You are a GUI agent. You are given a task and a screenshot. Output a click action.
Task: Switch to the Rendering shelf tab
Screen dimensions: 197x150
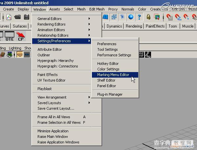pos(134,26)
